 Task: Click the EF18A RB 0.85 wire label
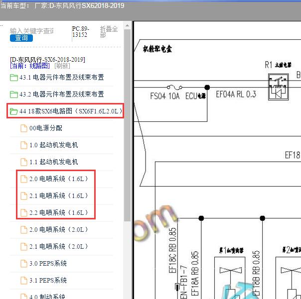(x=195, y=274)
